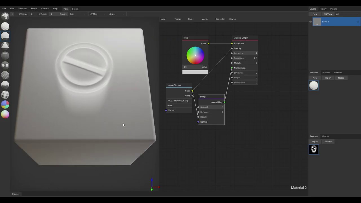Choose the Blur tool with striped icon
361x203 pixels.
coord(5,75)
